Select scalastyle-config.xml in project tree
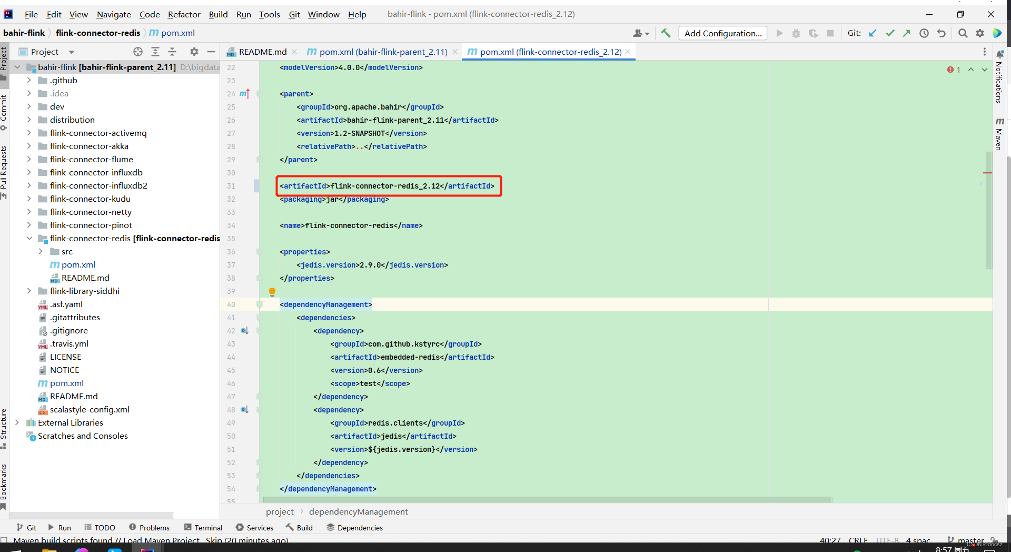The width and height of the screenshot is (1011, 552). [x=90, y=409]
